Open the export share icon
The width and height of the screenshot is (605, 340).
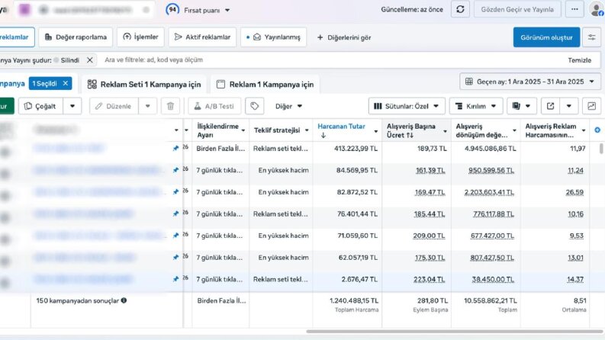tap(550, 106)
